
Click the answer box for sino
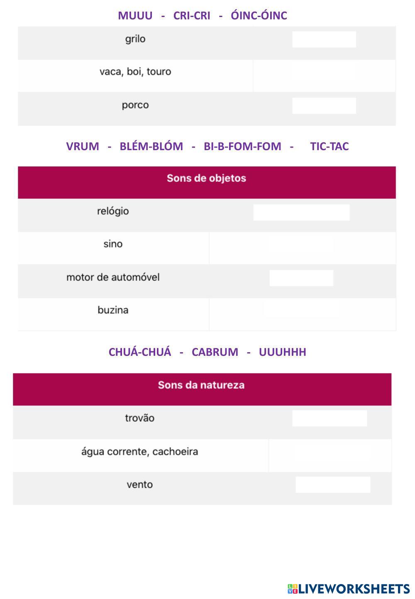click(301, 244)
